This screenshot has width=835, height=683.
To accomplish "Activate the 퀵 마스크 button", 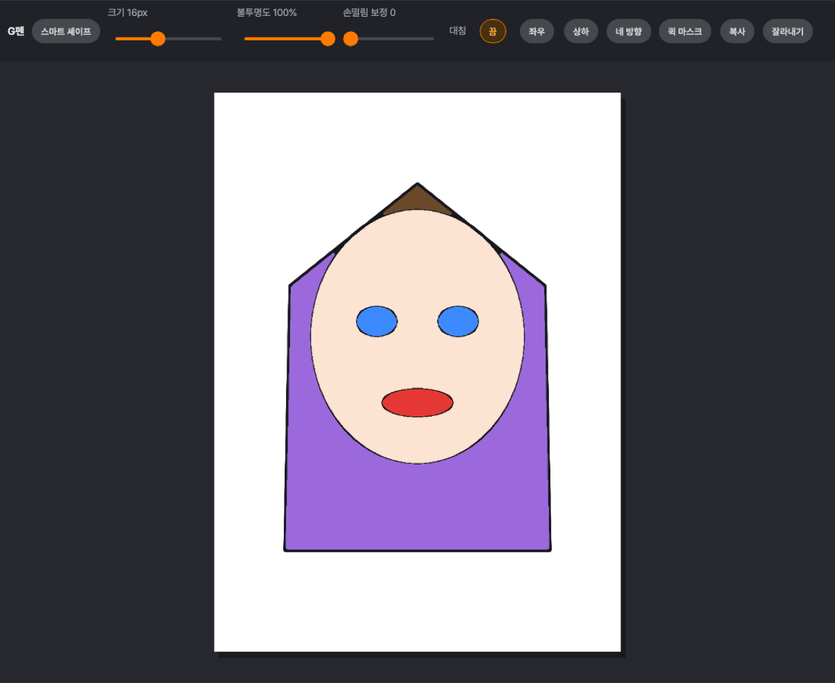I will click(x=685, y=31).
